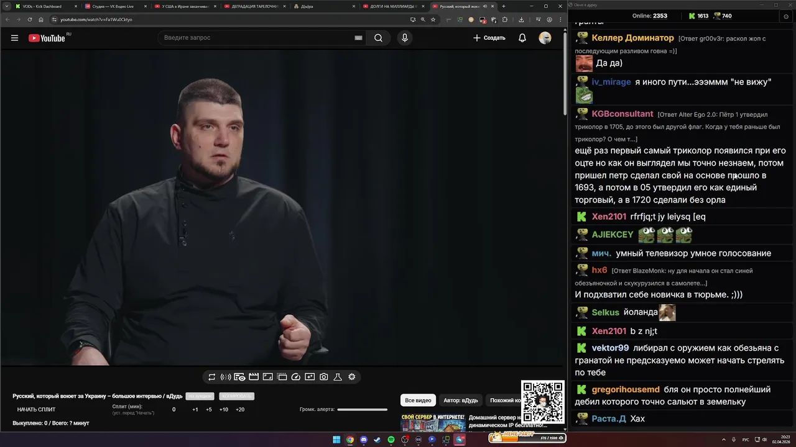Click chat username iv_mirage

tap(611, 82)
